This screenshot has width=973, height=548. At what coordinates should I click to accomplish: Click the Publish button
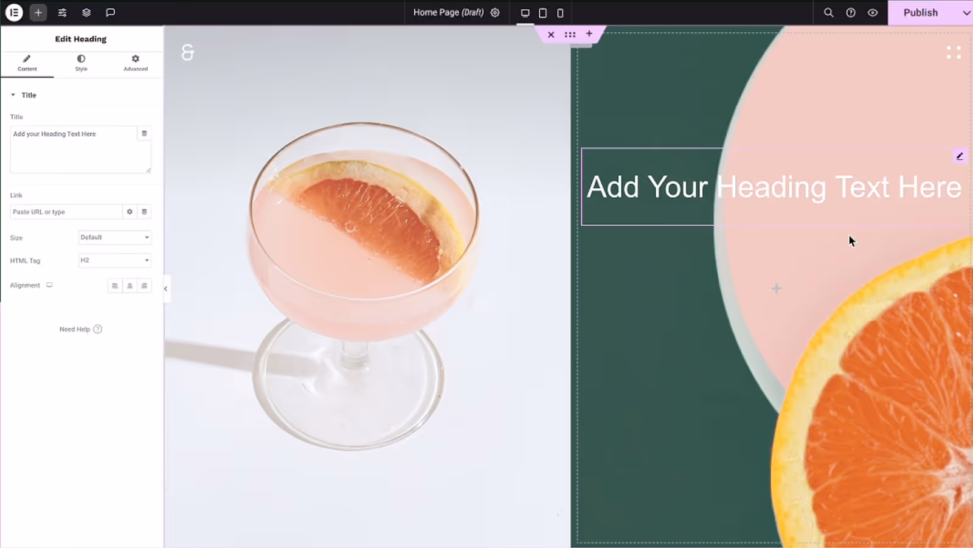pos(920,12)
